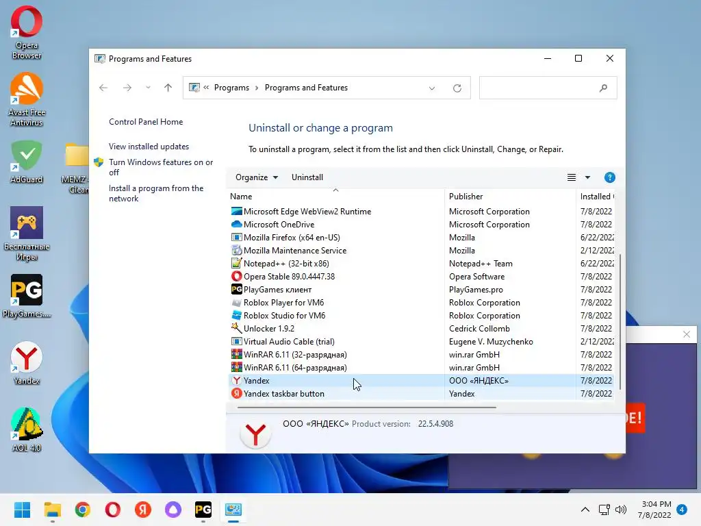Open Install a program from the network

(156, 193)
